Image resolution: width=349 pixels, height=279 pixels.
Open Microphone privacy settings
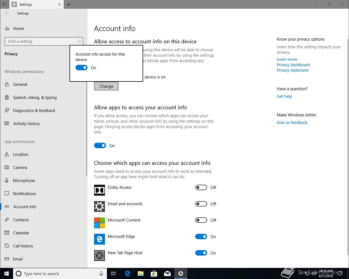pyautogui.click(x=24, y=181)
